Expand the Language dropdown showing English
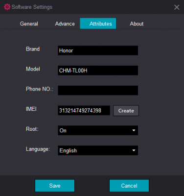The height and width of the screenshot is (196, 184). point(98,150)
